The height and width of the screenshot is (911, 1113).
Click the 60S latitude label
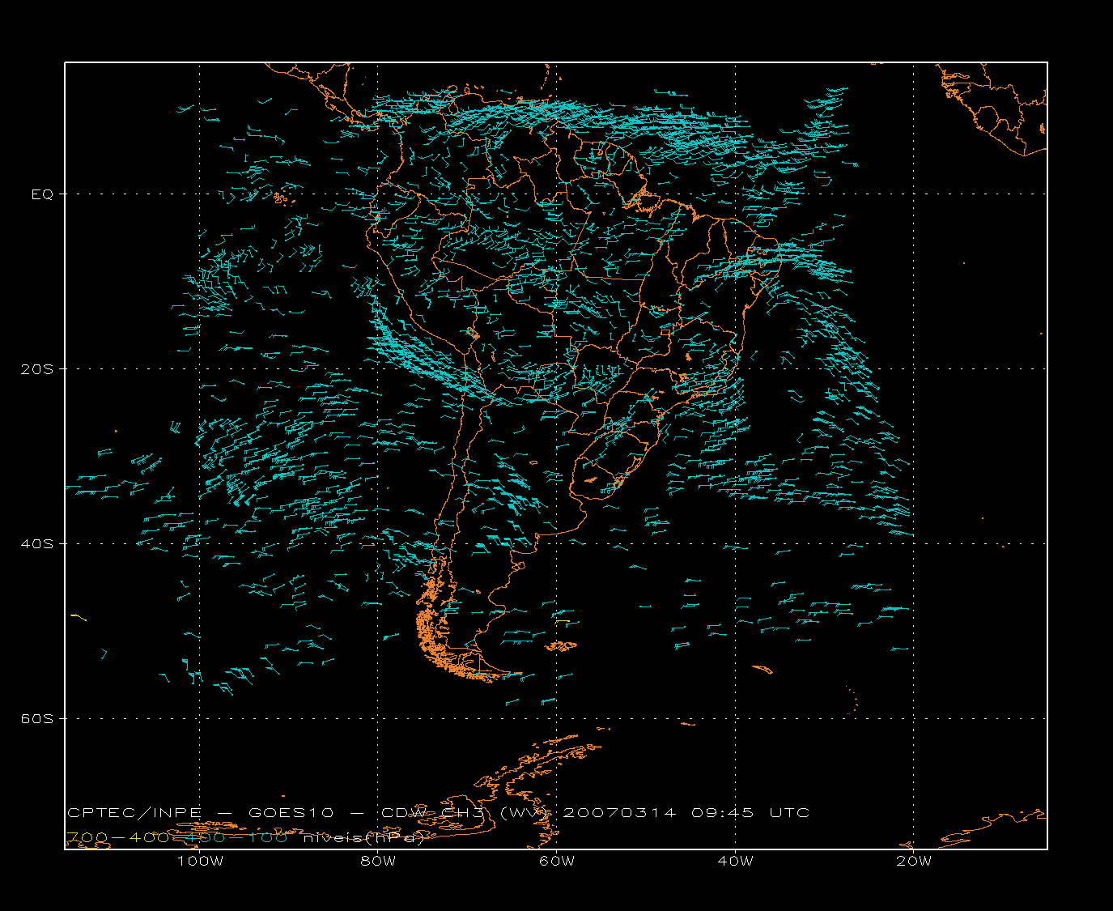click(37, 718)
